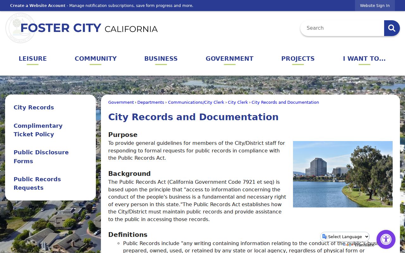Open the accessibility options widget
This screenshot has width=405, height=253.
click(x=386, y=239)
